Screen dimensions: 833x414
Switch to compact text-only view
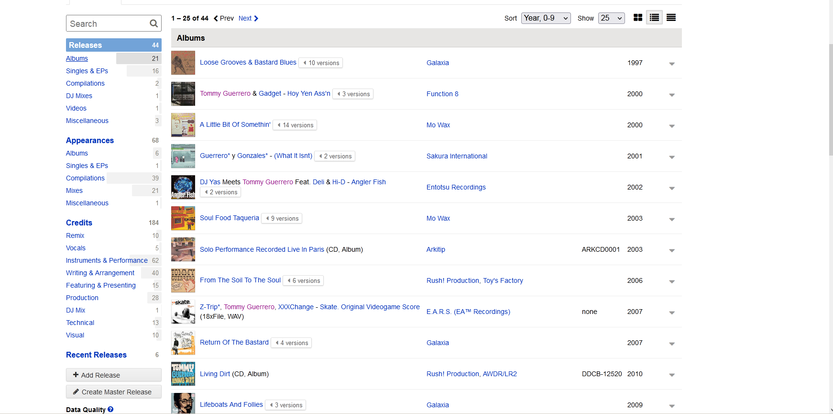(671, 18)
